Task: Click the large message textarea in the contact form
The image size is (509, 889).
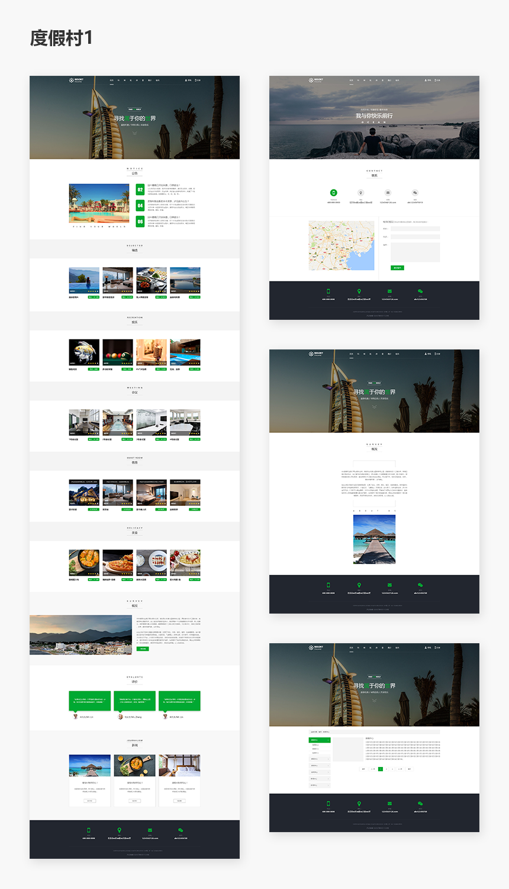Action: [x=415, y=252]
